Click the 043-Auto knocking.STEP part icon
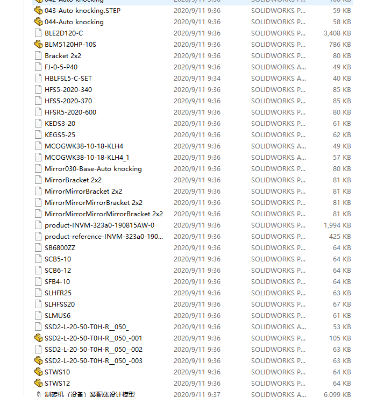 coord(38,10)
